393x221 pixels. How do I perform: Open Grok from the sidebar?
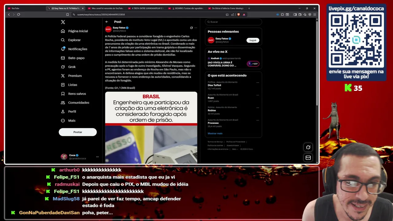pyautogui.click(x=68, y=67)
